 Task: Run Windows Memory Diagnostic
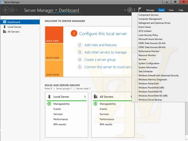[x=153, y=80]
